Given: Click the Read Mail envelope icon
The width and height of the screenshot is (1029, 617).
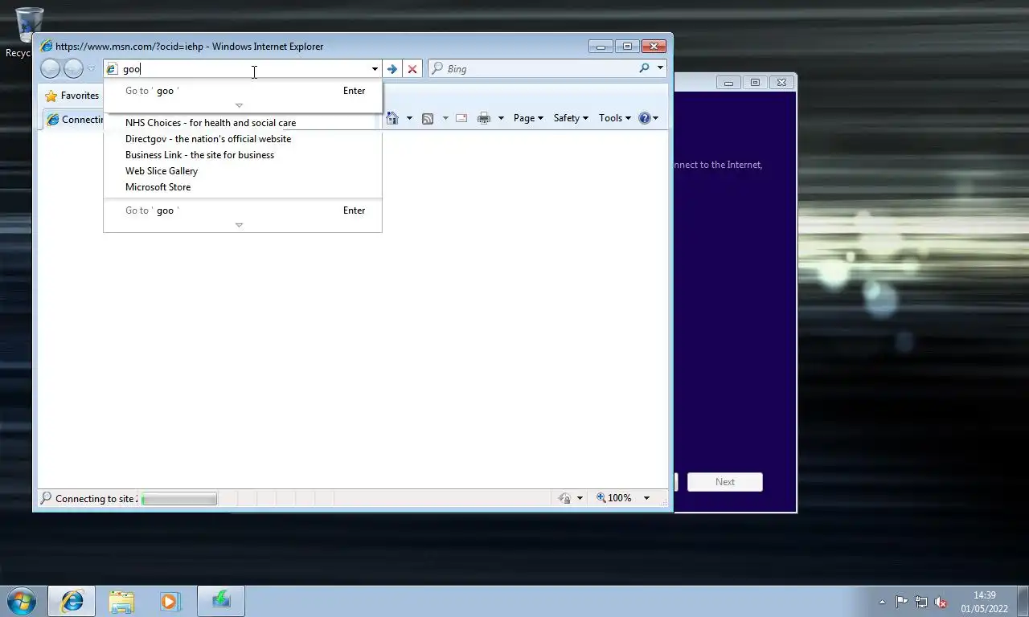Looking at the screenshot, I should [461, 118].
